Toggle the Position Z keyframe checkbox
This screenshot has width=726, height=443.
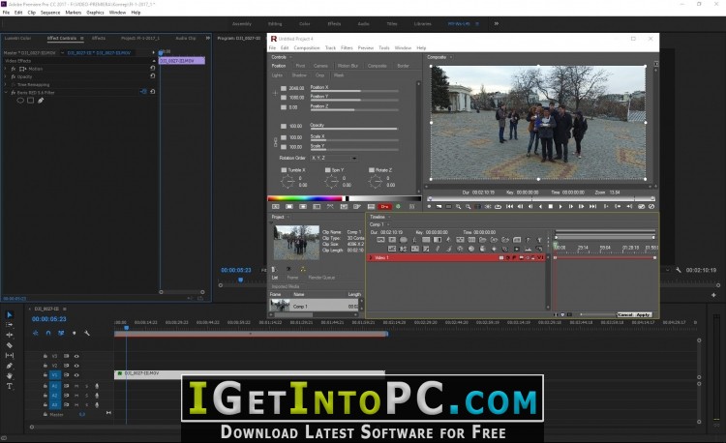(284, 107)
